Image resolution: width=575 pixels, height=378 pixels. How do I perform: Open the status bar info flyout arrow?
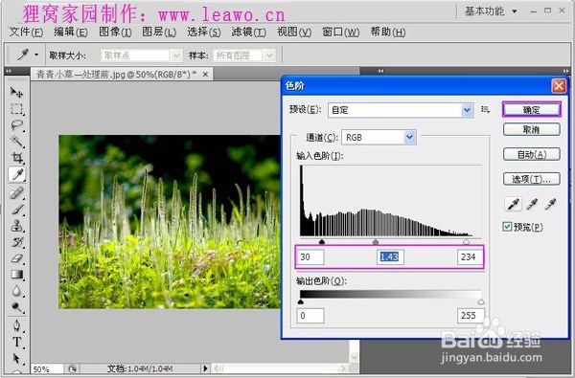tap(205, 368)
